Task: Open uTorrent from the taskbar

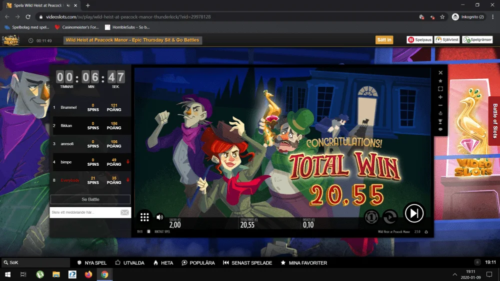Action: pos(40,275)
